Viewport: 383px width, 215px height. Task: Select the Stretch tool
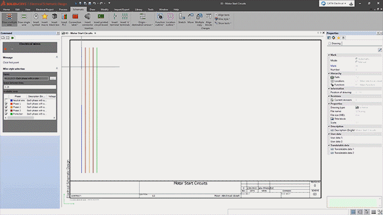(182, 19)
